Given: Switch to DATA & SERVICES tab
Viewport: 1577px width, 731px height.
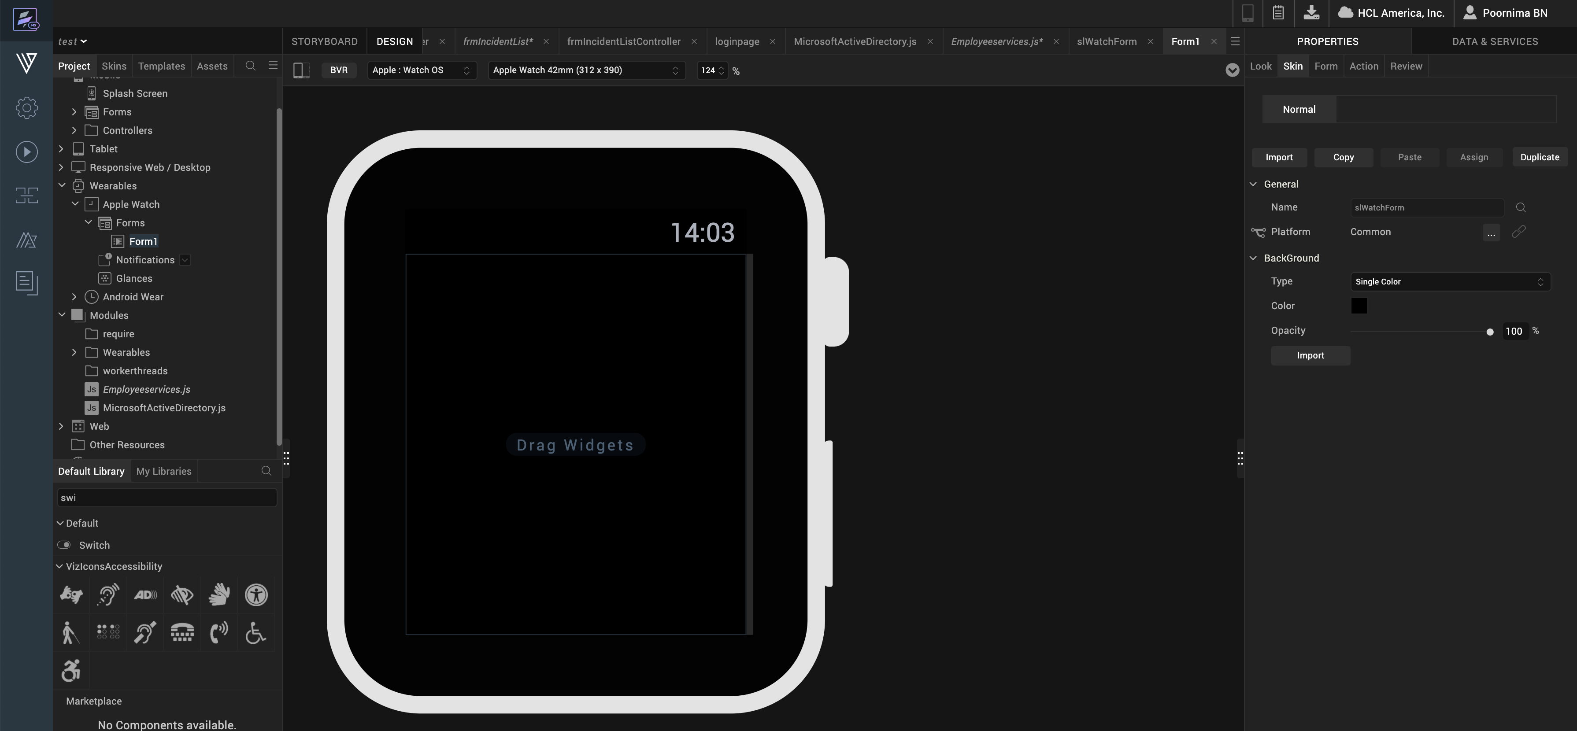Looking at the screenshot, I should (1494, 41).
